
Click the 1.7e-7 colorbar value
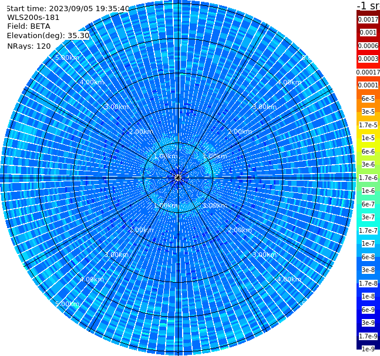368,230
